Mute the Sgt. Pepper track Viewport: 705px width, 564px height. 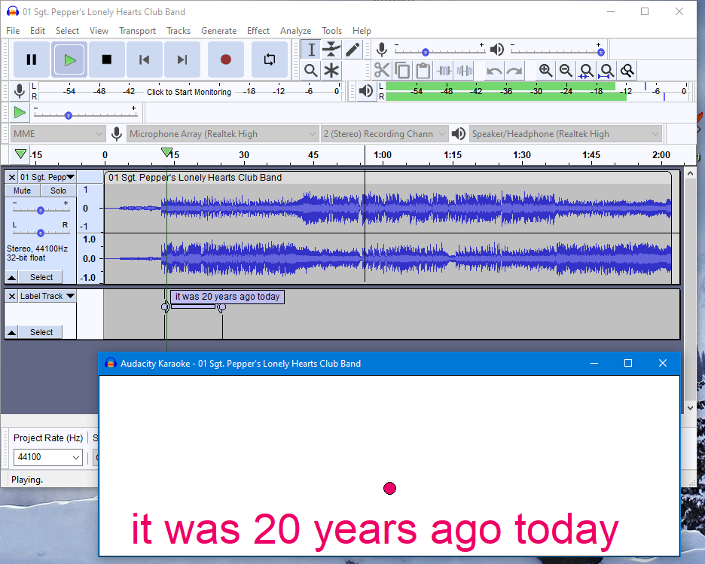coord(21,191)
